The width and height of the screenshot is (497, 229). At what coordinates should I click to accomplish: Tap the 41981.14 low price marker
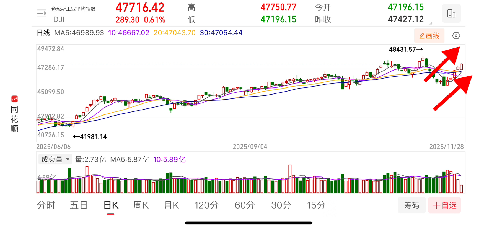[x=90, y=137]
